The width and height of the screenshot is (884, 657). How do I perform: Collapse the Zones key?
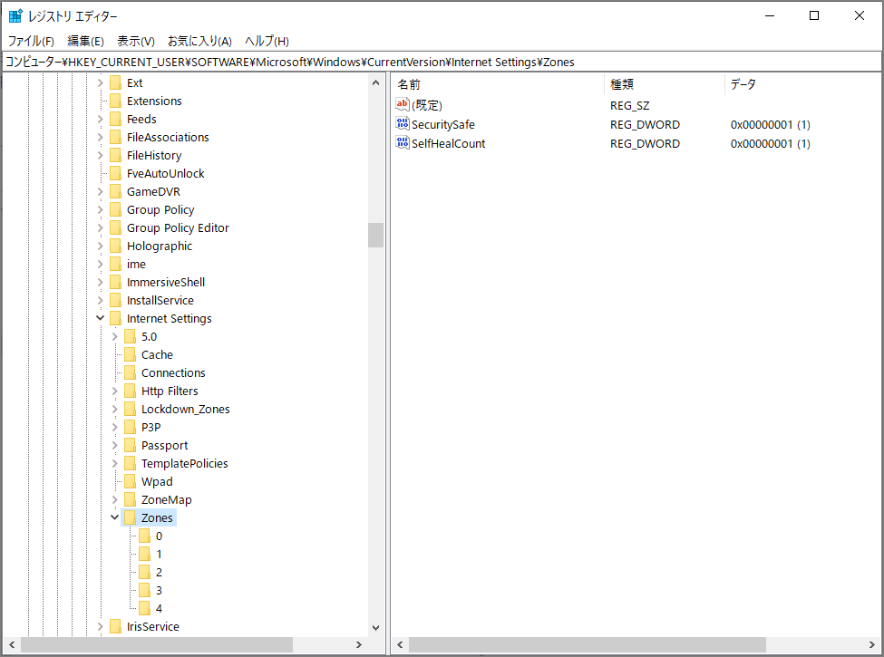click(x=115, y=517)
